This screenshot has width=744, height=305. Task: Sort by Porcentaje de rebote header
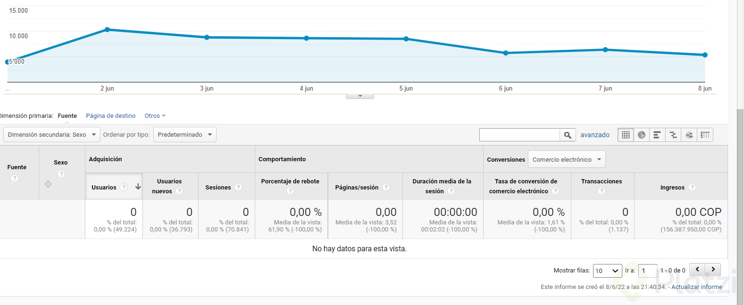coord(290,181)
